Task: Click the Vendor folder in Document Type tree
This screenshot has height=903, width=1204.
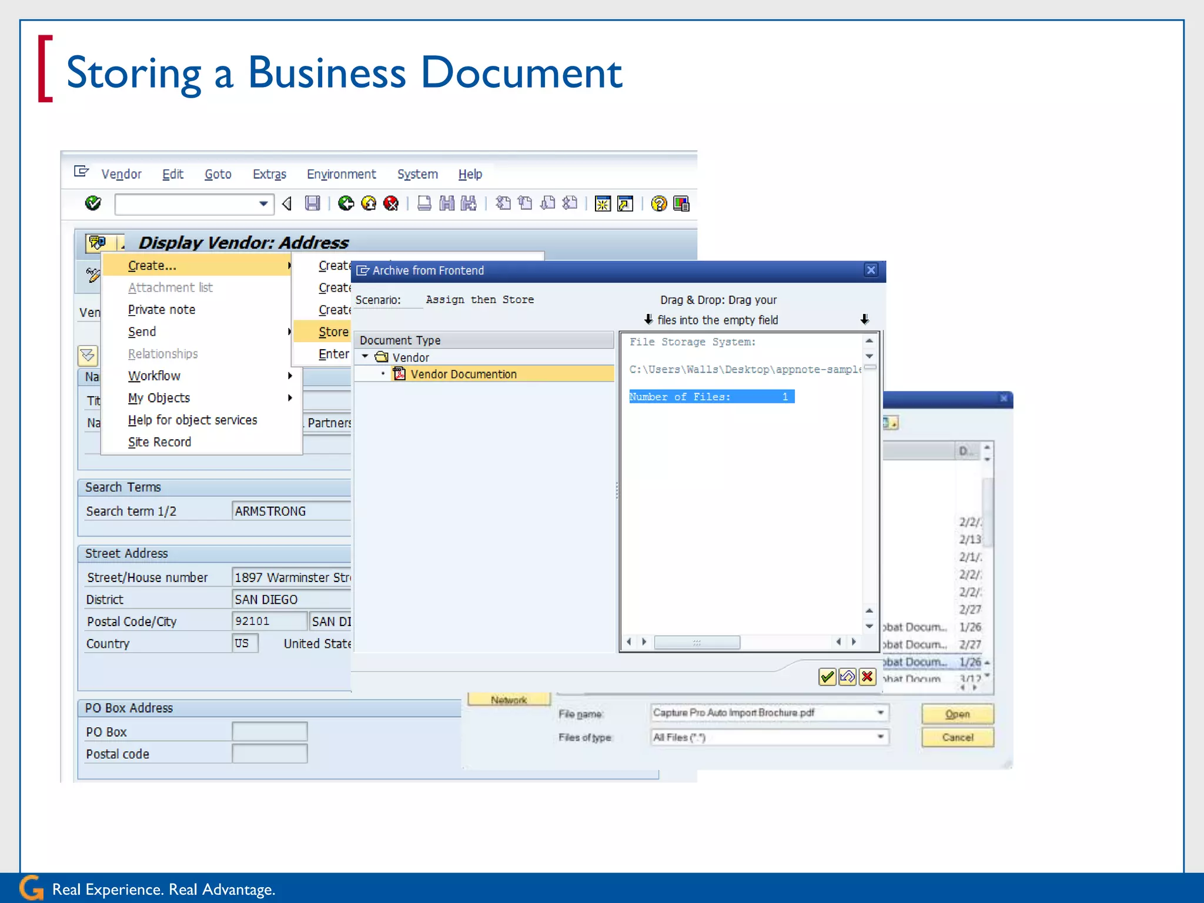Action: click(x=410, y=357)
